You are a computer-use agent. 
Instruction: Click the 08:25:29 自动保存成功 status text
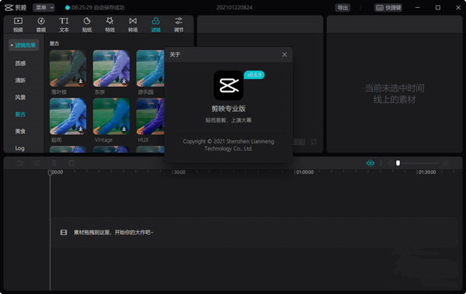pyautogui.click(x=98, y=8)
